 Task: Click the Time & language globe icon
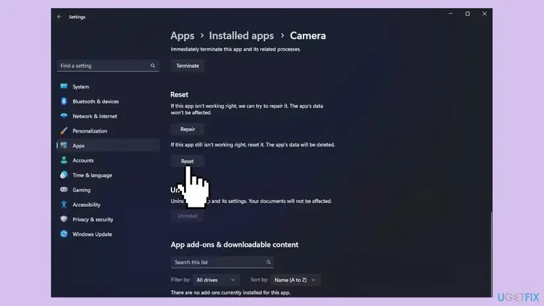(64, 175)
